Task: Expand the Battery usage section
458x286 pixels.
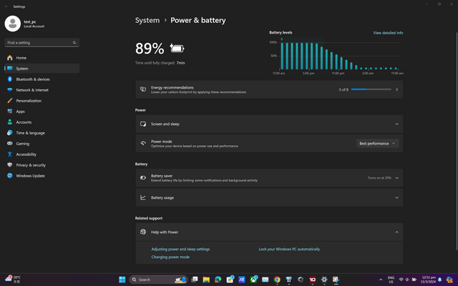Action: 396,197
